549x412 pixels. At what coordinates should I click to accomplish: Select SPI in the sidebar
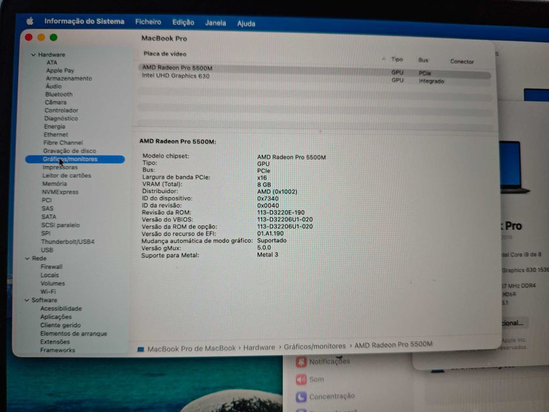[x=45, y=233]
